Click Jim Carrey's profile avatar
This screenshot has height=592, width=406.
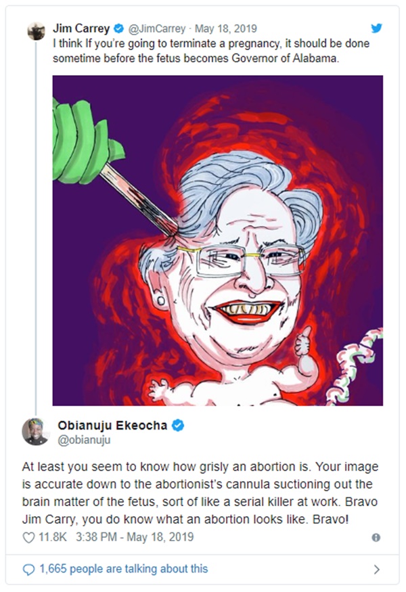[x=35, y=30]
